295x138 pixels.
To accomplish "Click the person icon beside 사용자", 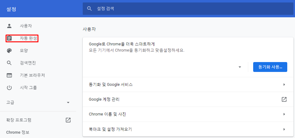I will pyautogui.click(x=9, y=26).
